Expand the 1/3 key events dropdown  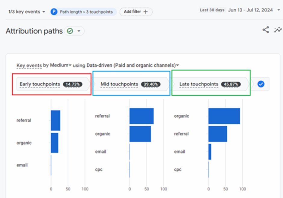coord(44,12)
